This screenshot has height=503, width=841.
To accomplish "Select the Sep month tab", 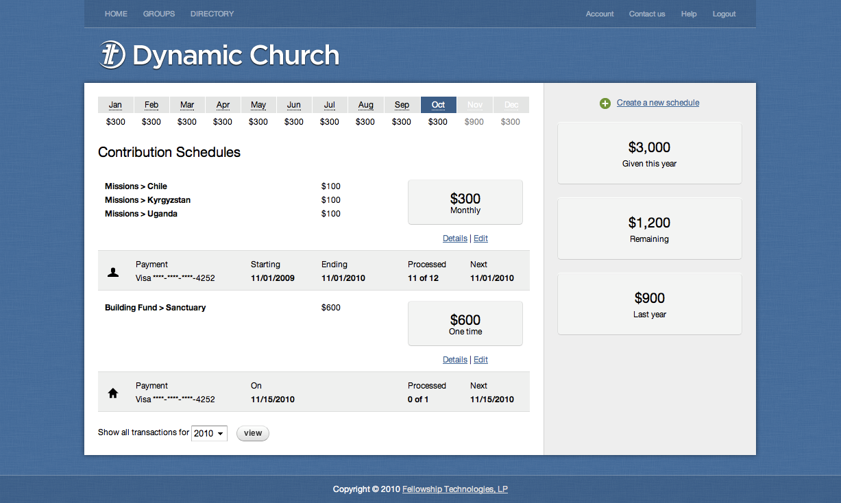I will click(x=402, y=105).
